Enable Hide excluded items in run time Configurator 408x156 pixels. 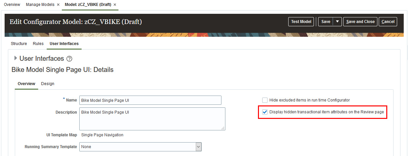pos(265,100)
